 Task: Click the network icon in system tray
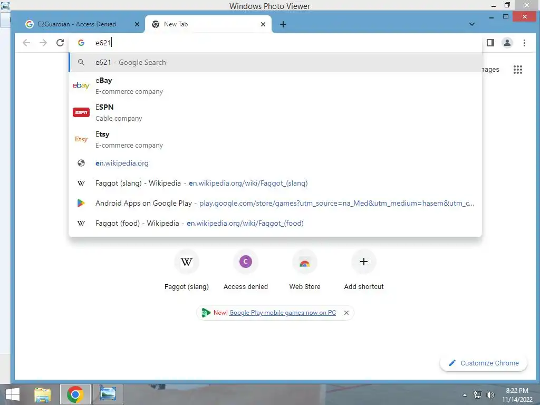478,395
